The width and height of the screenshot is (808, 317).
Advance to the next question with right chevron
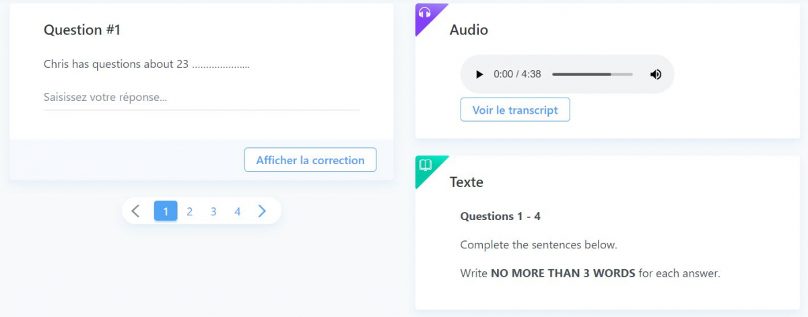point(262,211)
